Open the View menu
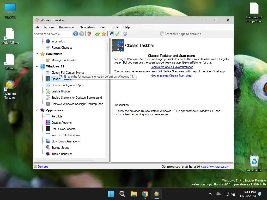The width and height of the screenshot is (267, 200). [103, 27]
